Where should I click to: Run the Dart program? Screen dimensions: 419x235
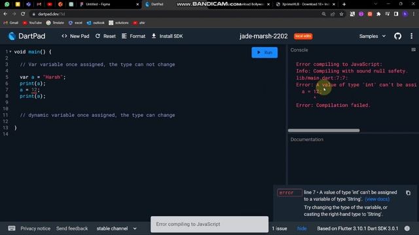click(x=264, y=52)
